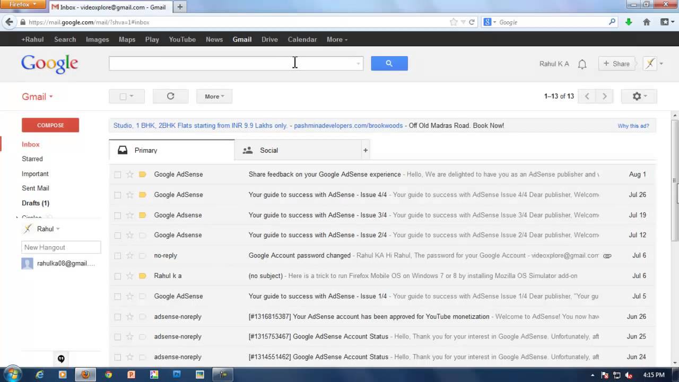The width and height of the screenshot is (679, 382).
Task: Star the Rahul k a (no subject) email
Action: point(130,276)
